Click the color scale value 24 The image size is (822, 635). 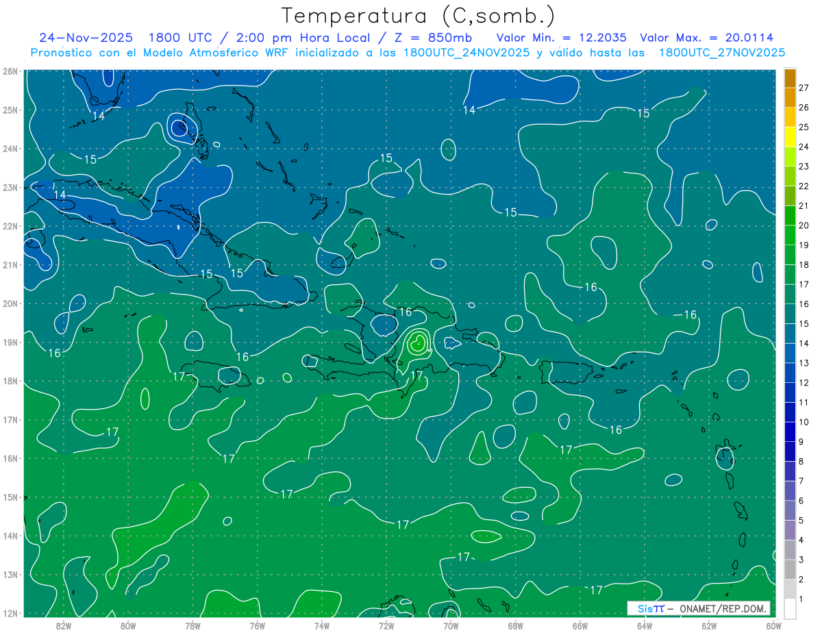(x=804, y=147)
